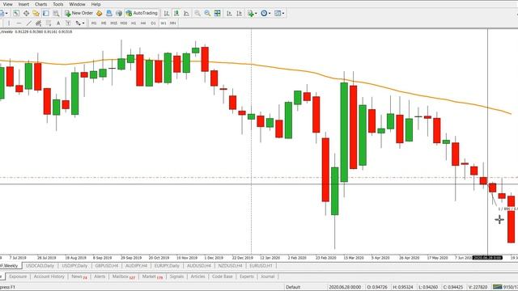Image resolution: width=518 pixels, height=291 pixels.
Task: Select the Fibonacci retracement tool
Action: [x=49, y=23]
